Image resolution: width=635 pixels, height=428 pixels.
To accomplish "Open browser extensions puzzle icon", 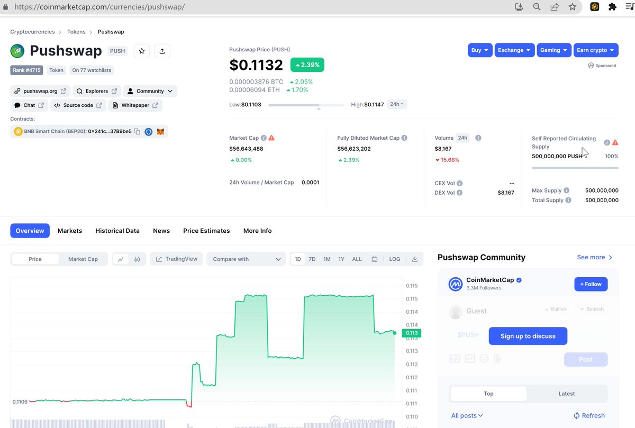I will 612,7.
